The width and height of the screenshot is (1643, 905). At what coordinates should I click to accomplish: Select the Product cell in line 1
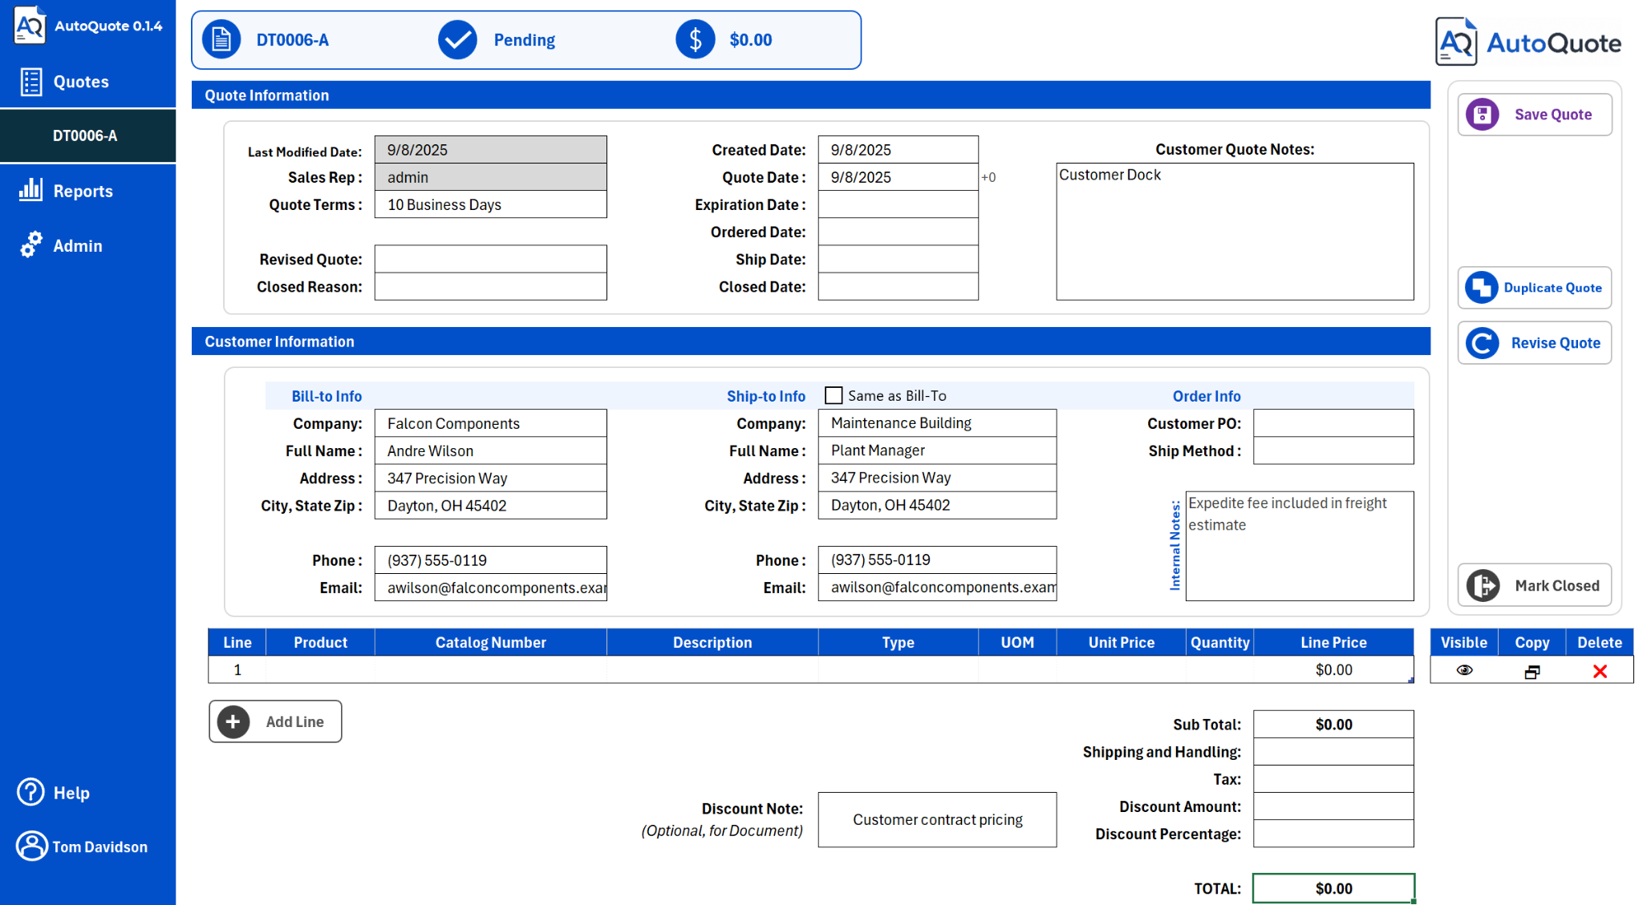coord(320,669)
